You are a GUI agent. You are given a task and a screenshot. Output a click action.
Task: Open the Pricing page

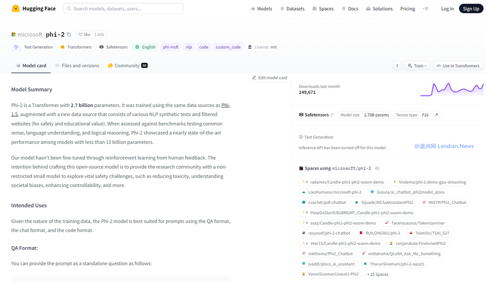pos(407,8)
